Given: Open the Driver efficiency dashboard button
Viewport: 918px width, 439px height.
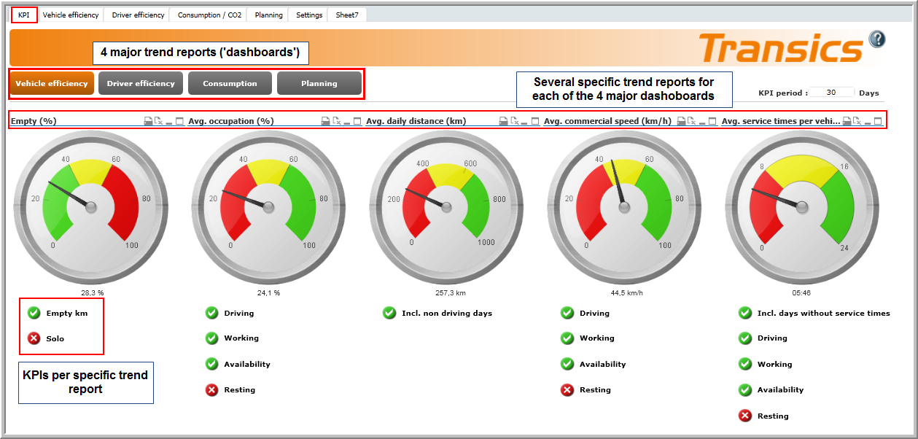Looking at the screenshot, I should coord(141,83).
